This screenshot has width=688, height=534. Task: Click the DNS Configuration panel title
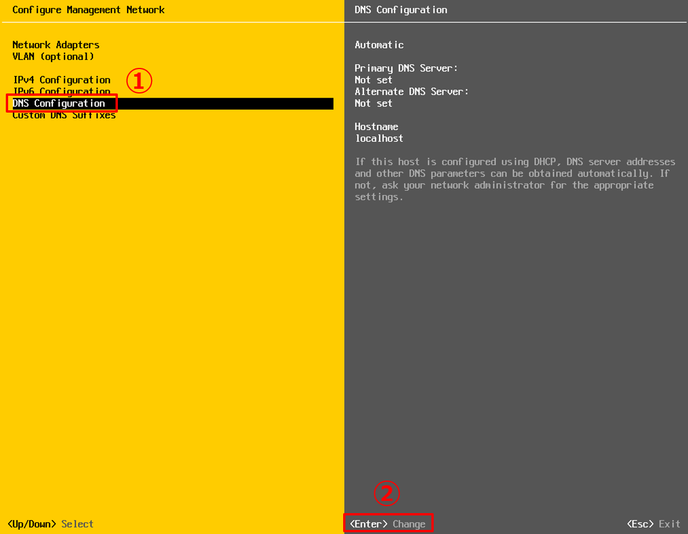click(401, 10)
